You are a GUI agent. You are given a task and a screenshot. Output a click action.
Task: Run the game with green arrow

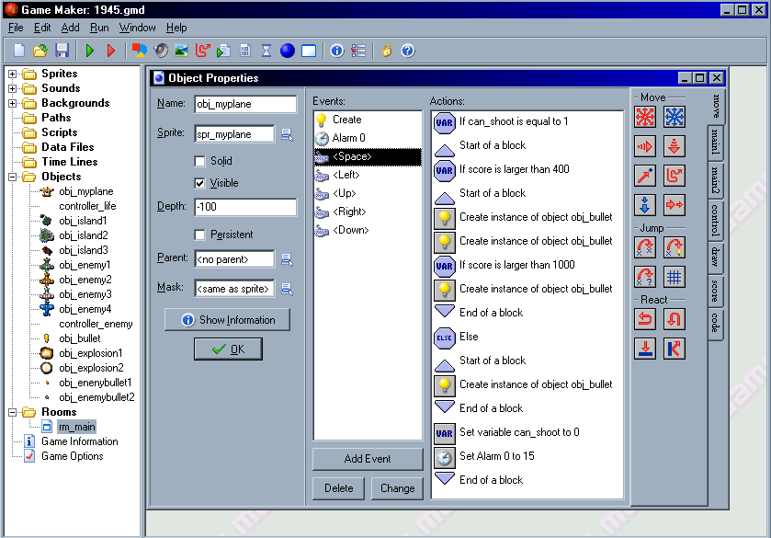pyautogui.click(x=89, y=51)
